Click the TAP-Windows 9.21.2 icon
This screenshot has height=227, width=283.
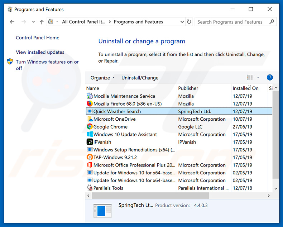[x=90, y=157]
